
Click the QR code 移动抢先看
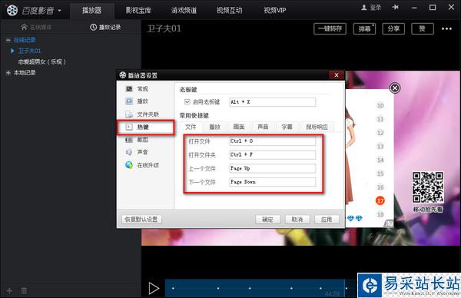428,187
